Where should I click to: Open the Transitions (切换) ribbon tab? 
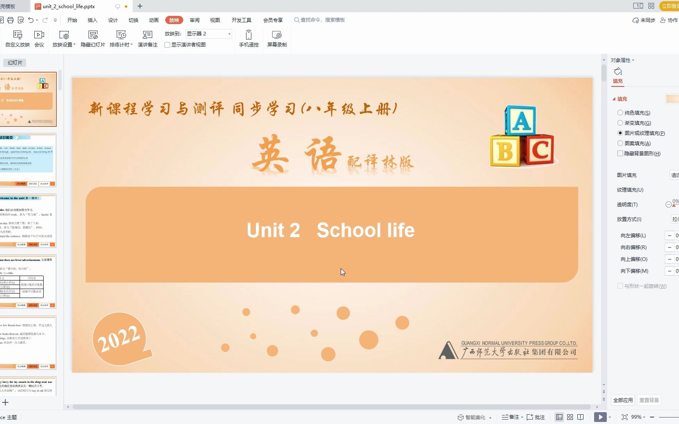pos(133,20)
